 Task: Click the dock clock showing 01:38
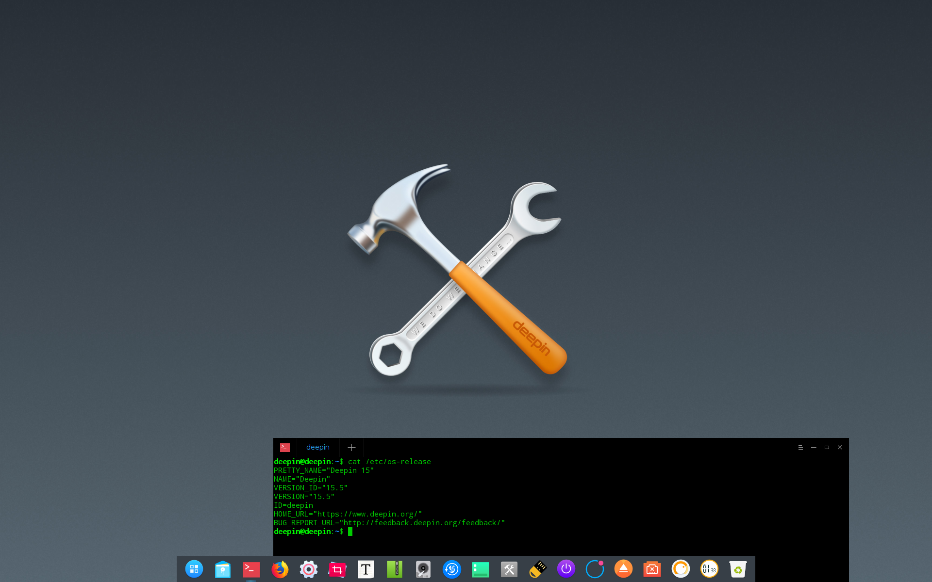click(709, 569)
